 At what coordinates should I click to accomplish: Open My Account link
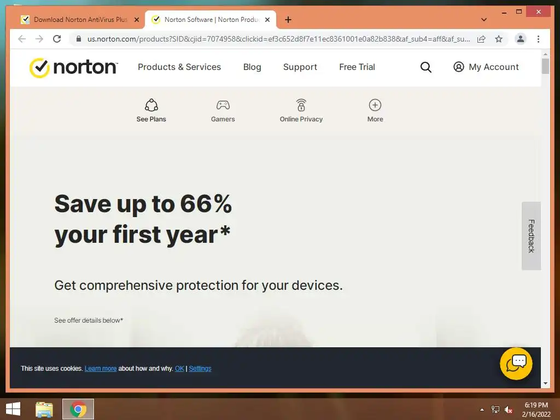[x=486, y=67]
